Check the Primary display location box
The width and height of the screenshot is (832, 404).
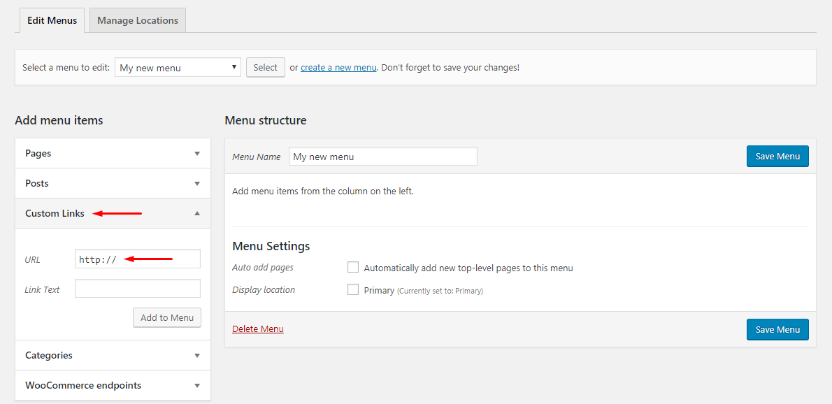tap(353, 289)
